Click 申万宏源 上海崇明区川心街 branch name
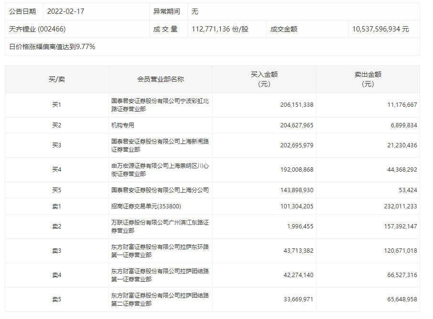 pos(160,170)
